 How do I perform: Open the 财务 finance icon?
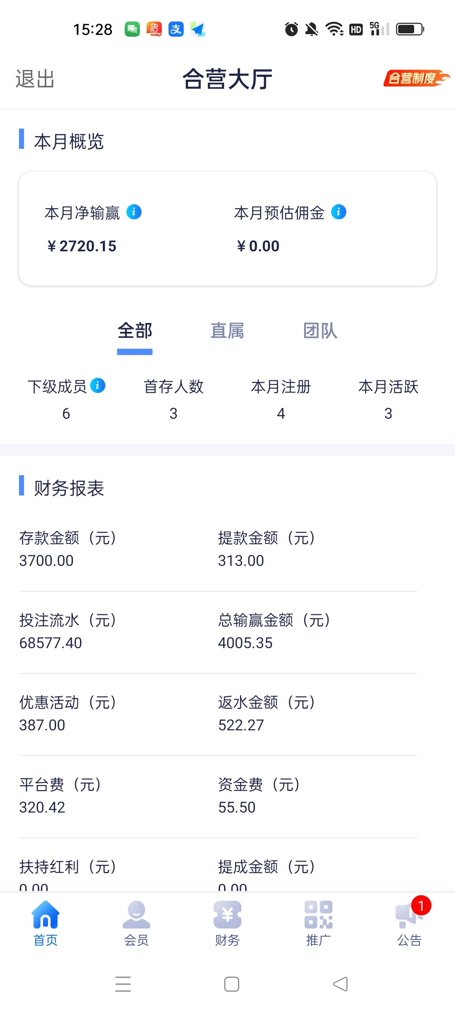click(x=227, y=915)
